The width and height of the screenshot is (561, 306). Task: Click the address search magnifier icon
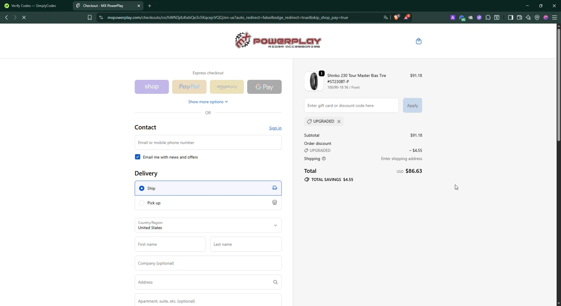click(x=275, y=282)
